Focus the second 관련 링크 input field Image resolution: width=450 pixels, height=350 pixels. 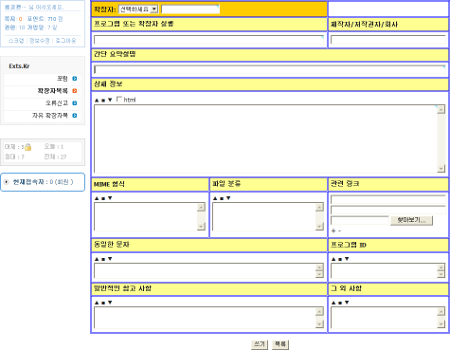(x=388, y=210)
